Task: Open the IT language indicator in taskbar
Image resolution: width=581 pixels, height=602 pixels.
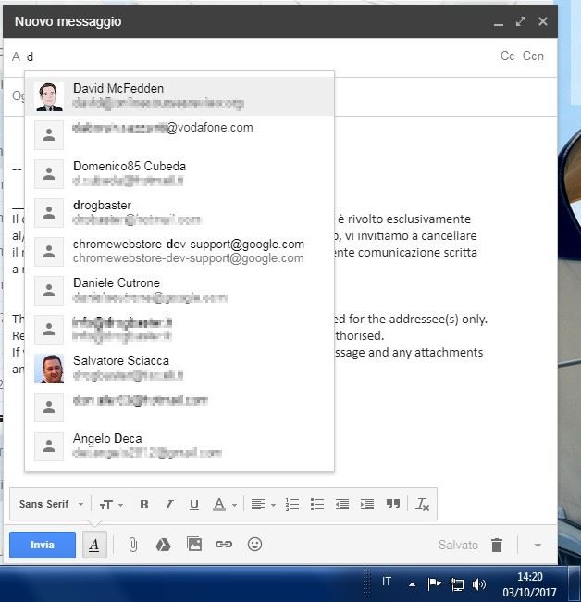Action: pos(386,582)
